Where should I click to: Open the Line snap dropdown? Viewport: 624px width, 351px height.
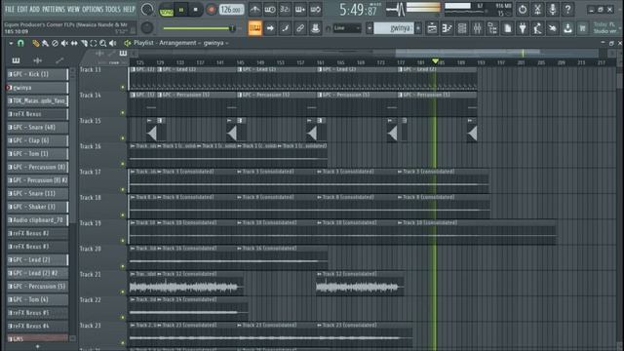[347, 28]
